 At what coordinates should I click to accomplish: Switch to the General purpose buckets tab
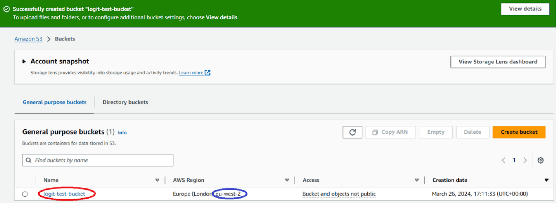point(55,102)
